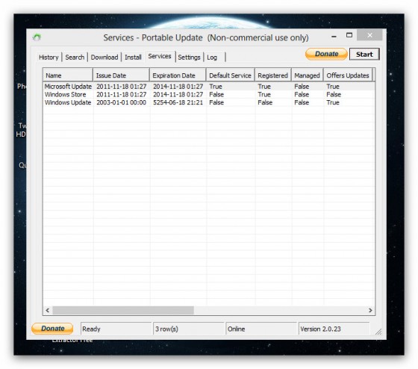
Task: Click Default Service True for Microsoft Update
Action: (216, 87)
